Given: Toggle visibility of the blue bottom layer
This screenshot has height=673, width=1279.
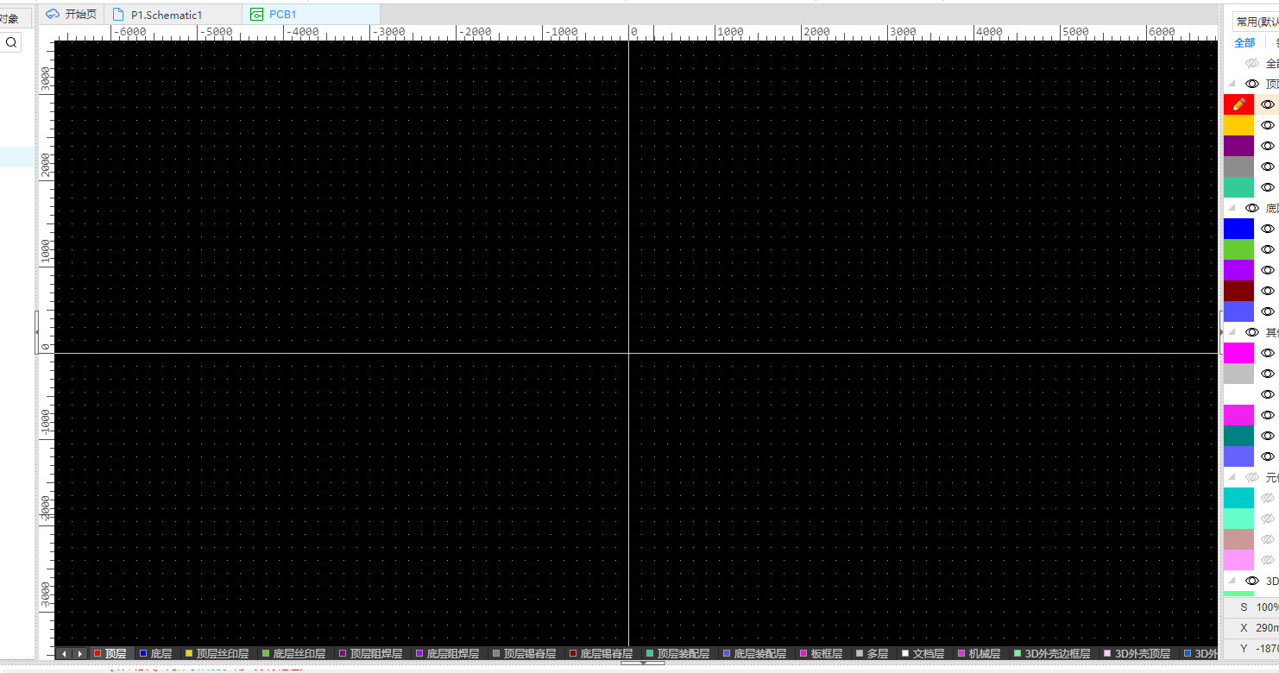Looking at the screenshot, I should (1267, 229).
